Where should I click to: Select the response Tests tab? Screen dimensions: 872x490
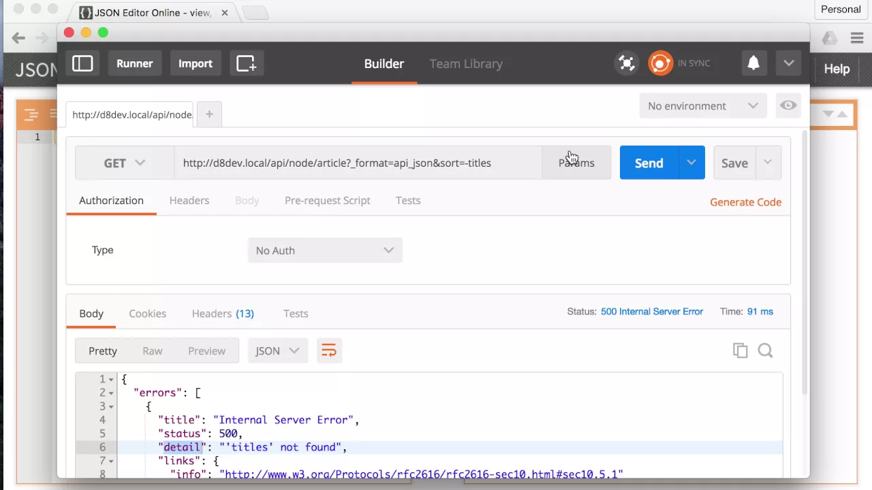(296, 313)
